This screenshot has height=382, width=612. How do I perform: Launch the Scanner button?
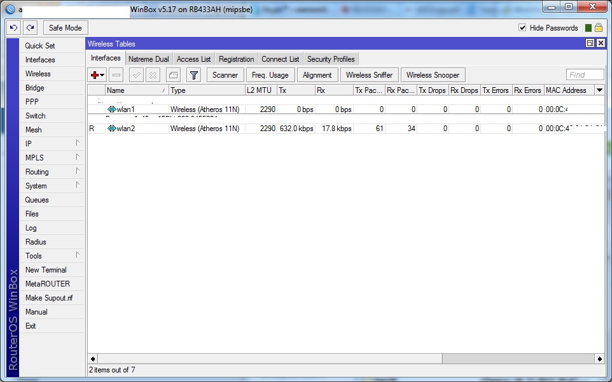[225, 75]
